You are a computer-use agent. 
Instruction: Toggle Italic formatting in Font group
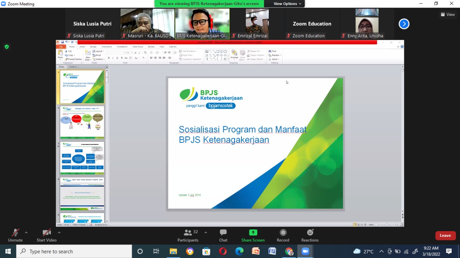113,58
